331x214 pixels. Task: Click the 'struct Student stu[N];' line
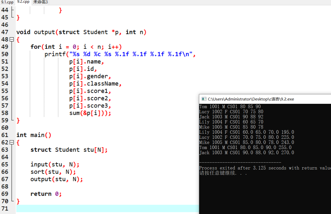69,150
